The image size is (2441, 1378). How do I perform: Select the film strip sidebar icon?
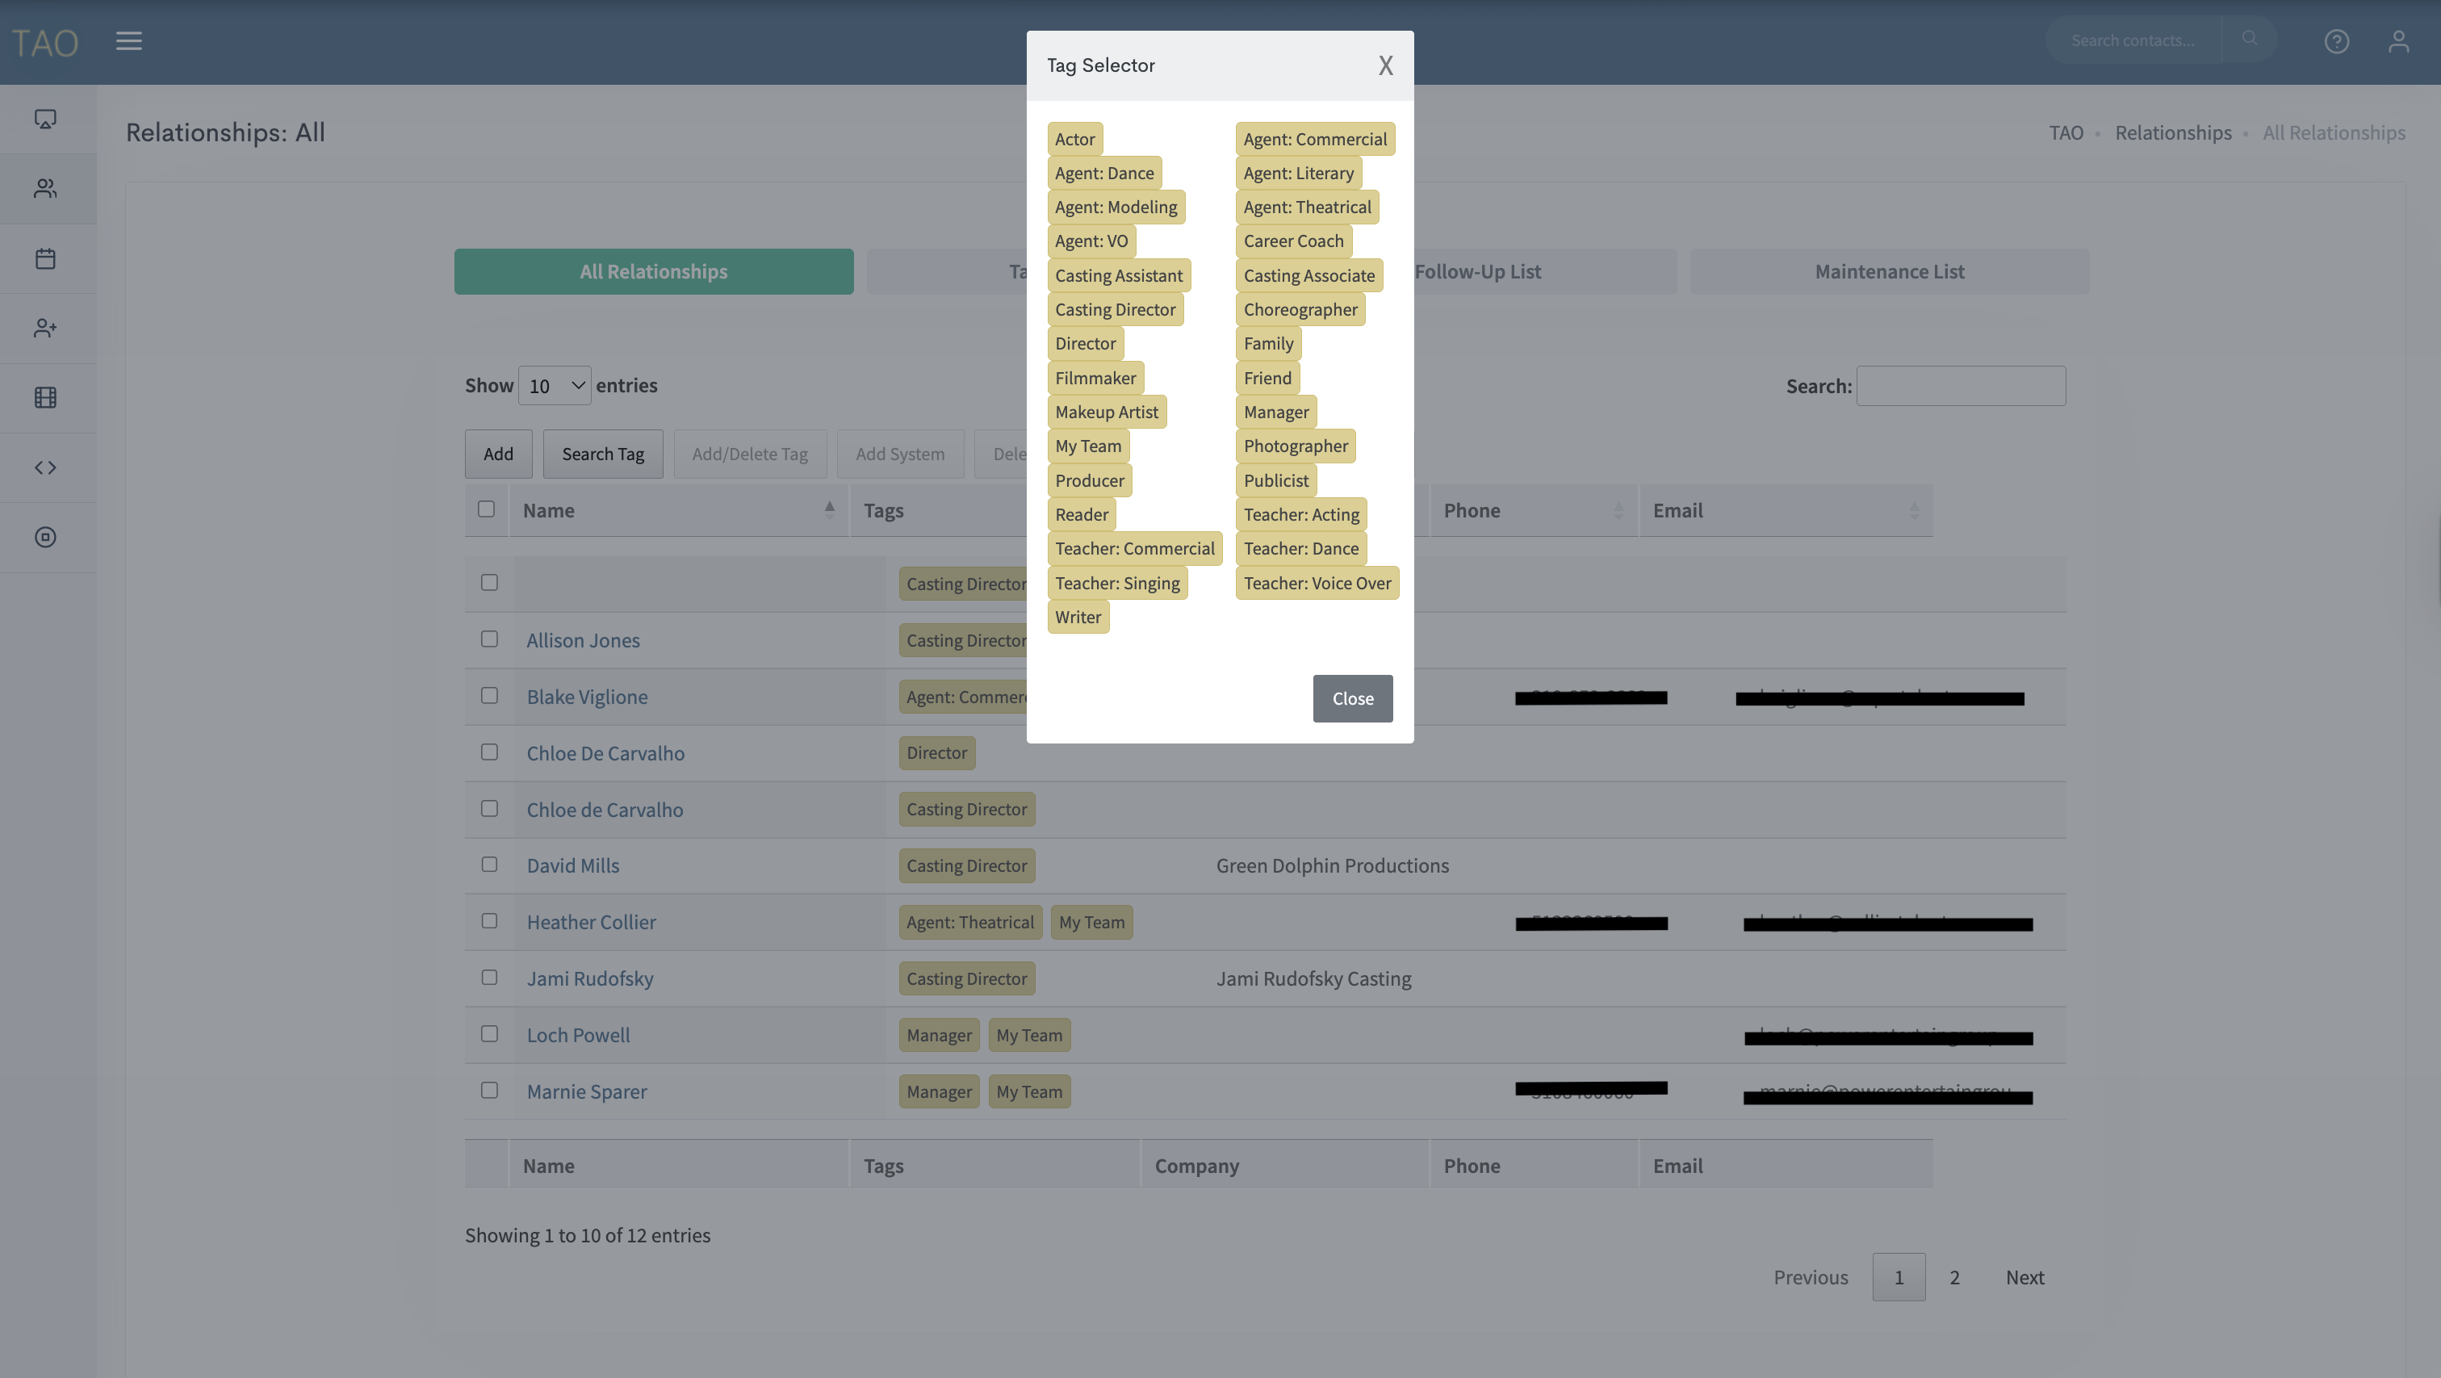coord(45,397)
